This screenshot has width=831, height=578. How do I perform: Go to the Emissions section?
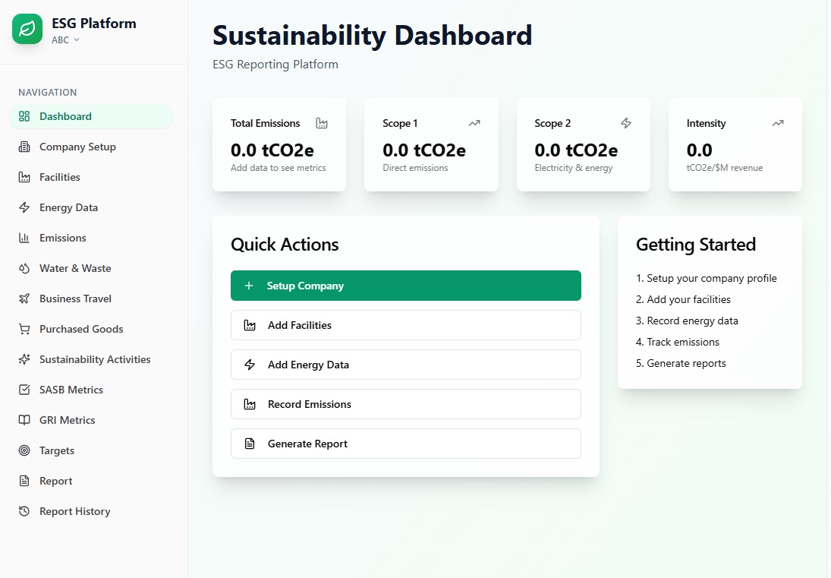pos(63,238)
